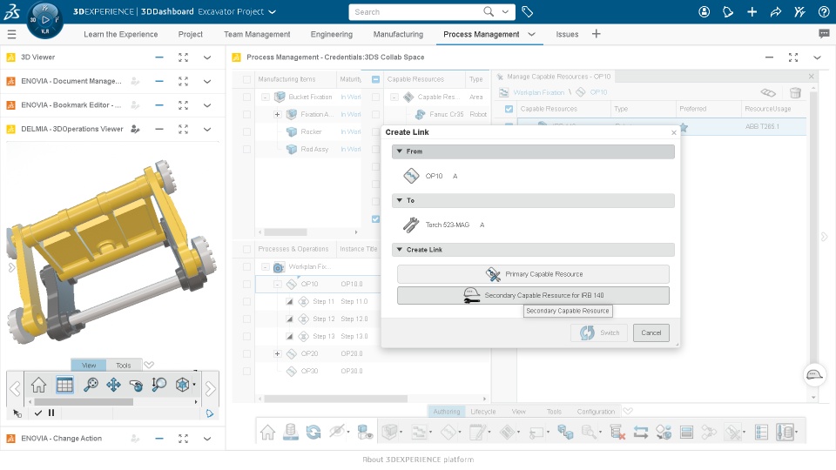
Task: Click the database icon in authoring toolbar
Action: point(291,433)
